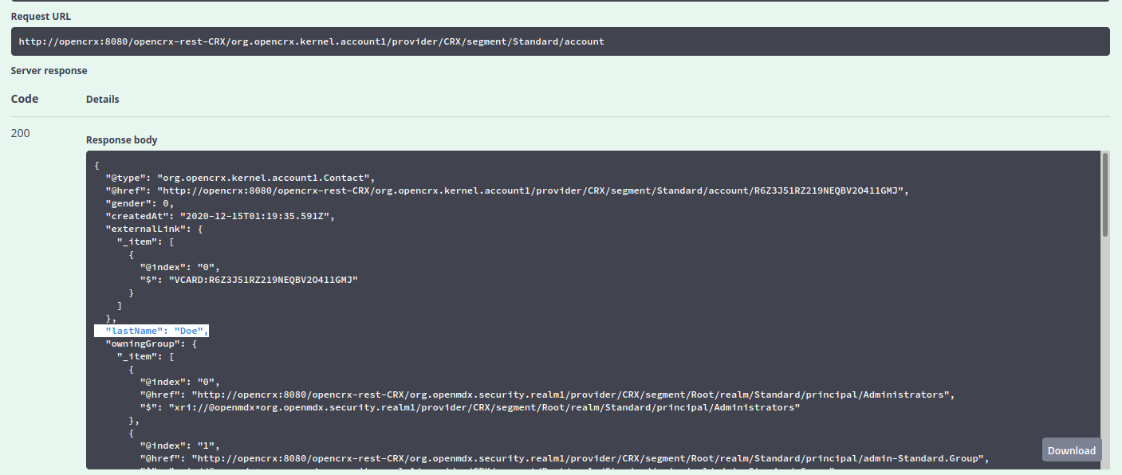
Task: Click the Response body label
Action: tap(122, 140)
